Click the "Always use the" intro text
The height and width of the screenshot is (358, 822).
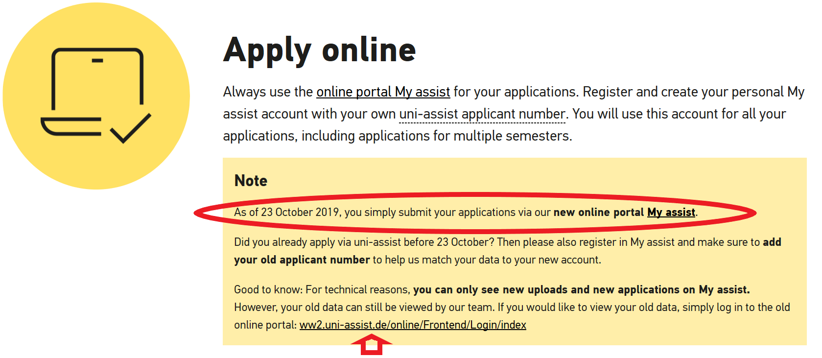point(267,92)
